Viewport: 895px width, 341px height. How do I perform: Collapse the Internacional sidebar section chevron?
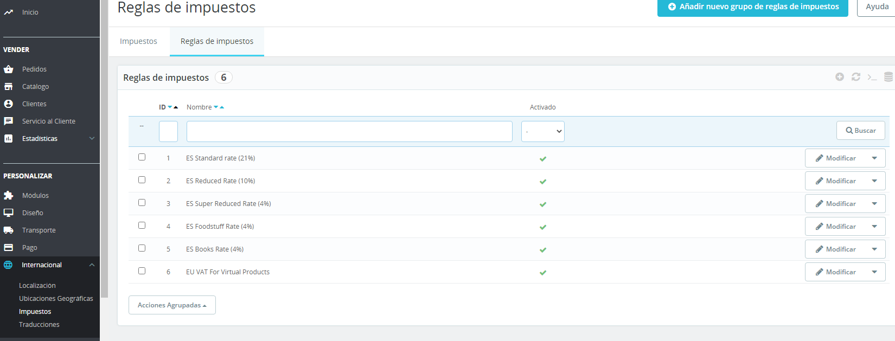pyautogui.click(x=92, y=265)
